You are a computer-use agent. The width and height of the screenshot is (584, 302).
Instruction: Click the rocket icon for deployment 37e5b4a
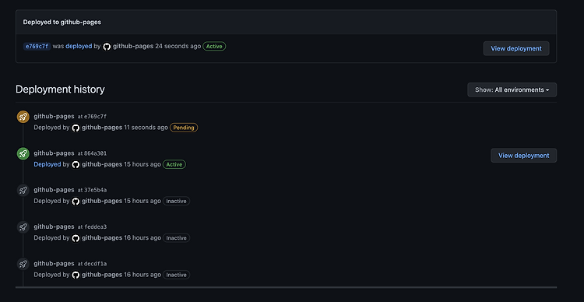tap(23, 190)
